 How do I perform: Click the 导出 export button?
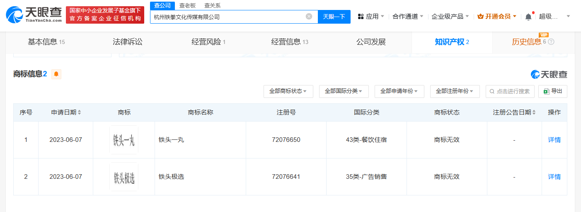click(x=553, y=91)
